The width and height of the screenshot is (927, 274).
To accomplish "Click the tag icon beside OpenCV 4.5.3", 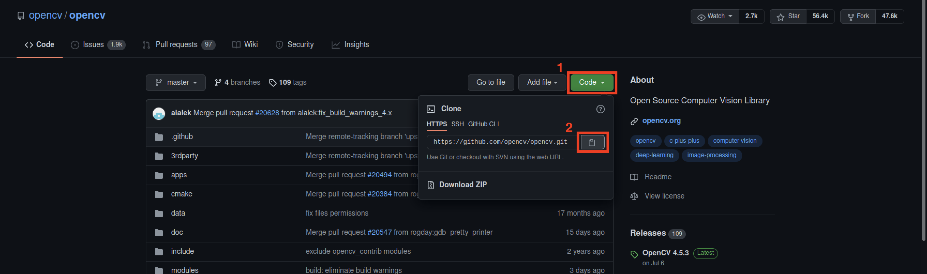I will (634, 254).
